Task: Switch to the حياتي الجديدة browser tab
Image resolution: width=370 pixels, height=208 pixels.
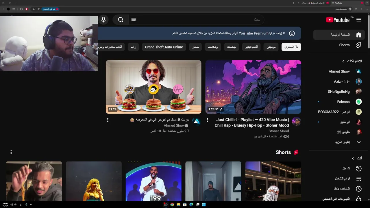Action: click(314, 3)
